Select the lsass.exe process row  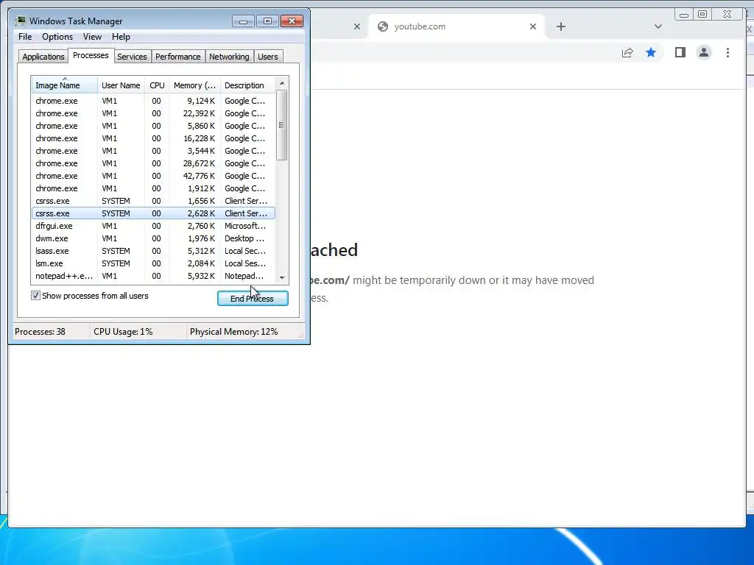pos(153,251)
